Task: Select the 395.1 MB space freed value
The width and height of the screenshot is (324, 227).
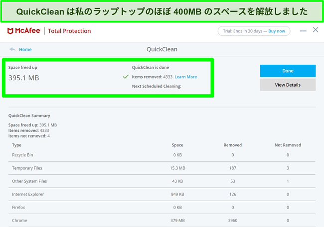Action: (x=23, y=78)
